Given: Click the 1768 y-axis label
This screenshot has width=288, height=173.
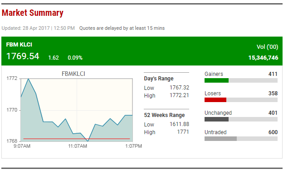Looking at the screenshot, I should tap(12, 141).
